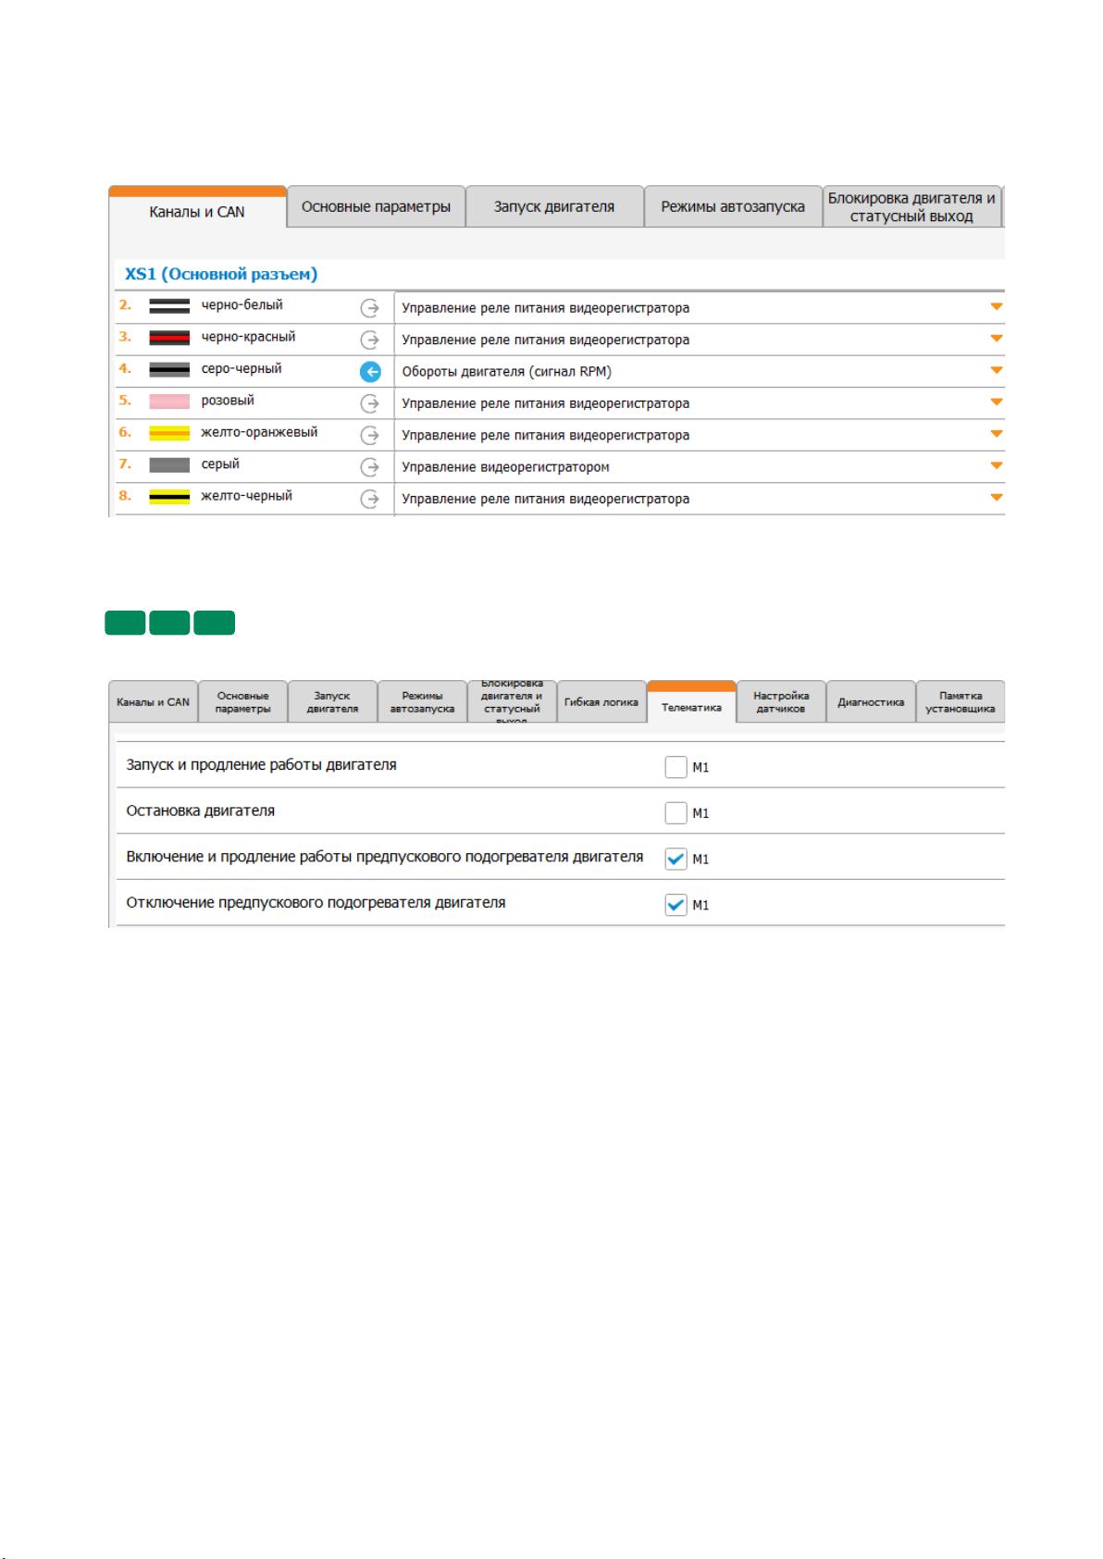Click the Запуск и продление работы двигателя label
Screen dimensions: 1103x1559
pos(262,765)
